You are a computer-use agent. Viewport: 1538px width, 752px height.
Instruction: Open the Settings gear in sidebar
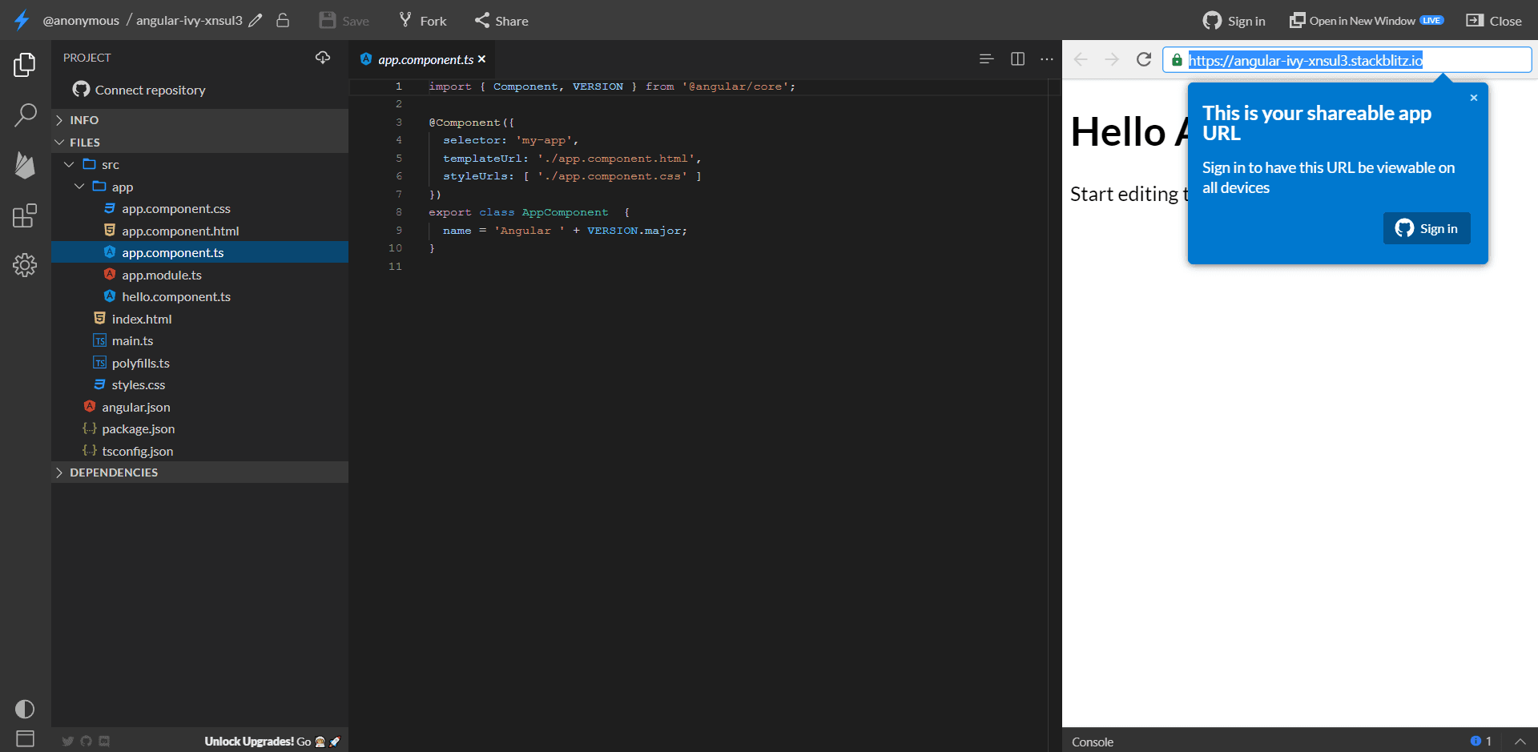tap(25, 265)
